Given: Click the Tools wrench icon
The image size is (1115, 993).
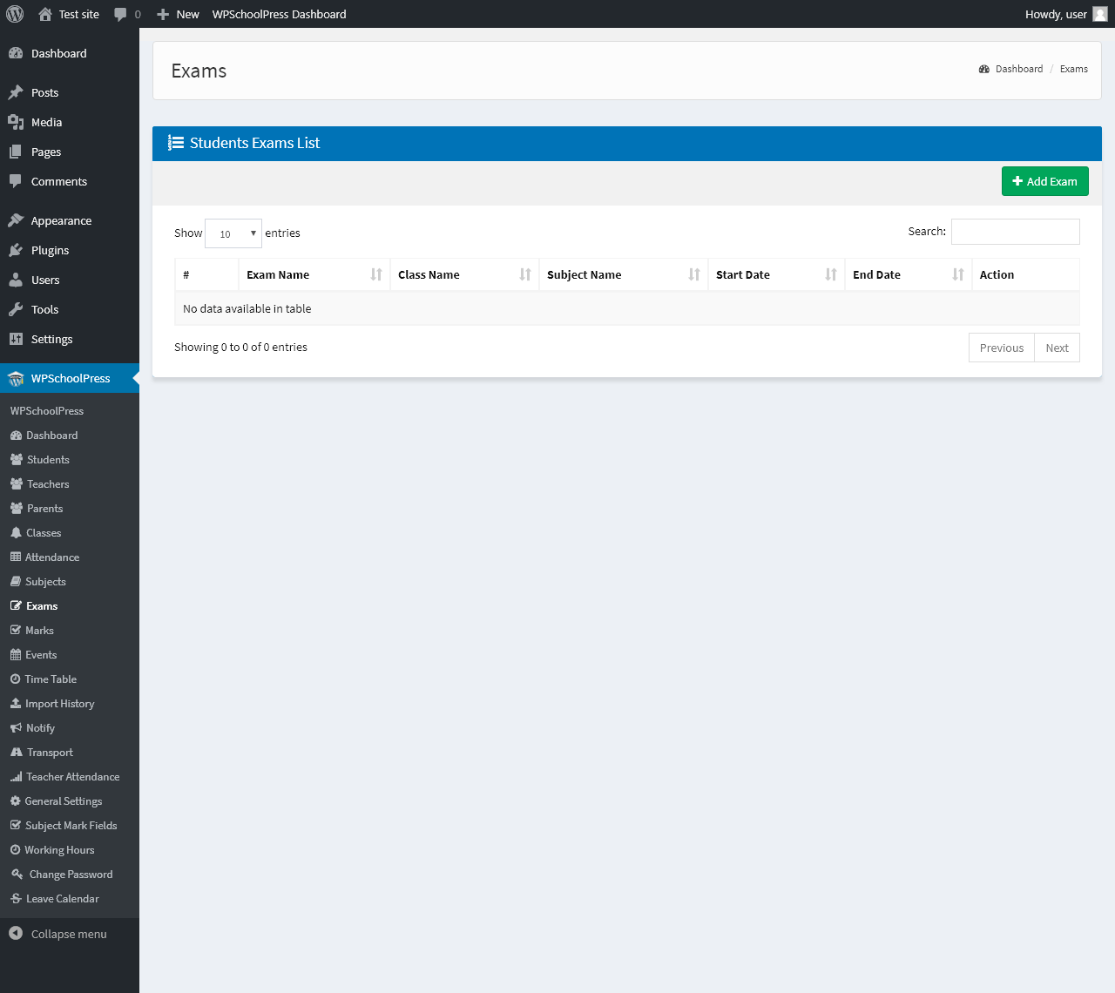Looking at the screenshot, I should (x=16, y=309).
